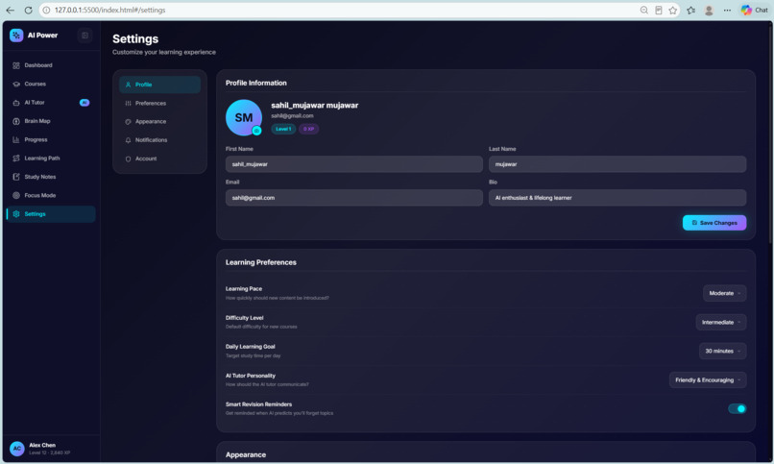This screenshot has height=464, width=774.
Task: Switch to the Account settings tab
Action: (x=159, y=159)
